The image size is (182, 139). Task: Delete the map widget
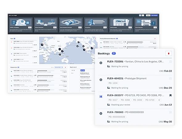coord(95,39)
